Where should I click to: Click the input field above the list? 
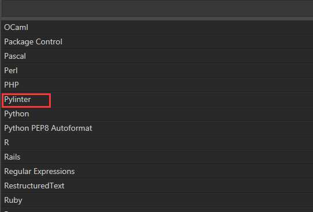click(x=157, y=8)
